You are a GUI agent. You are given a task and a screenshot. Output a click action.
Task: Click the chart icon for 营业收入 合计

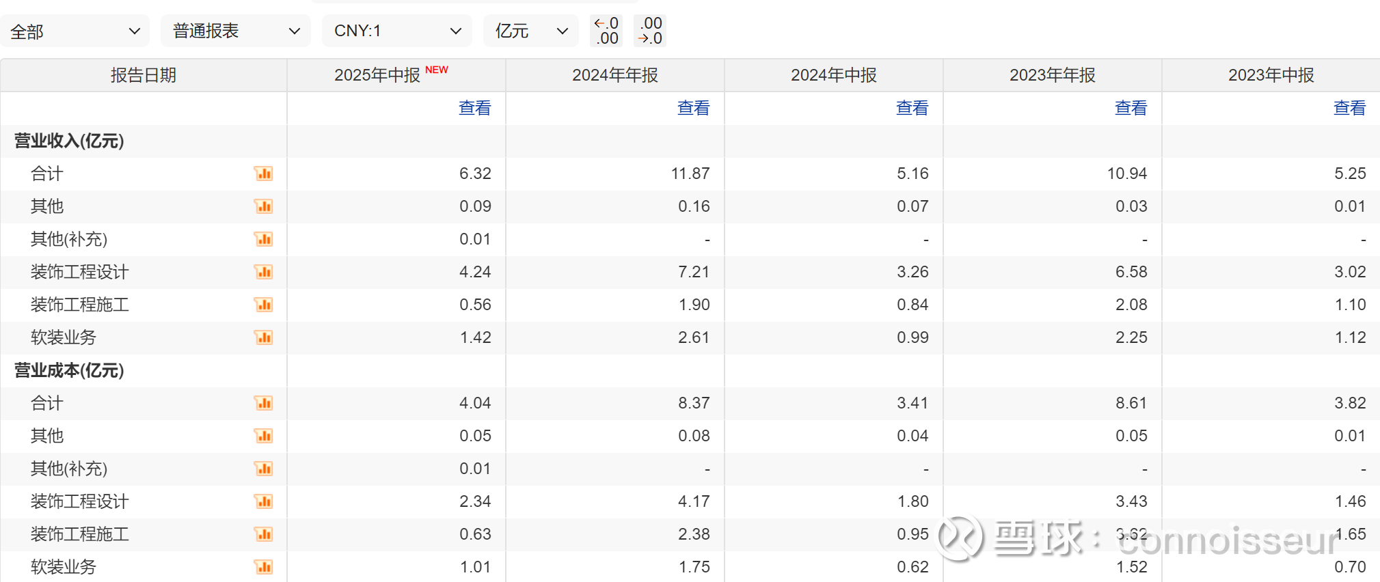tap(263, 174)
